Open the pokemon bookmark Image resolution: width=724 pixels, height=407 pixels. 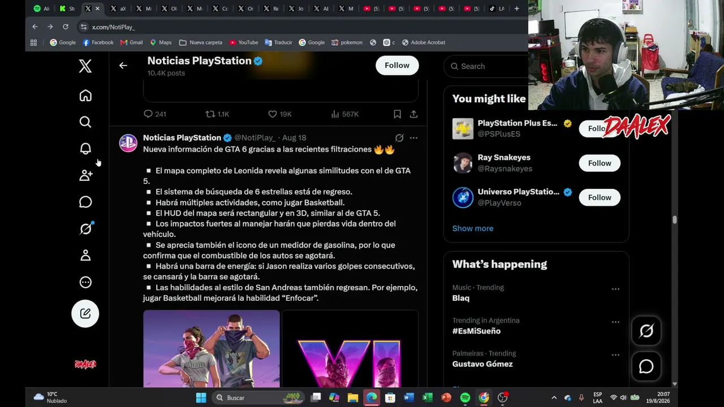(347, 42)
